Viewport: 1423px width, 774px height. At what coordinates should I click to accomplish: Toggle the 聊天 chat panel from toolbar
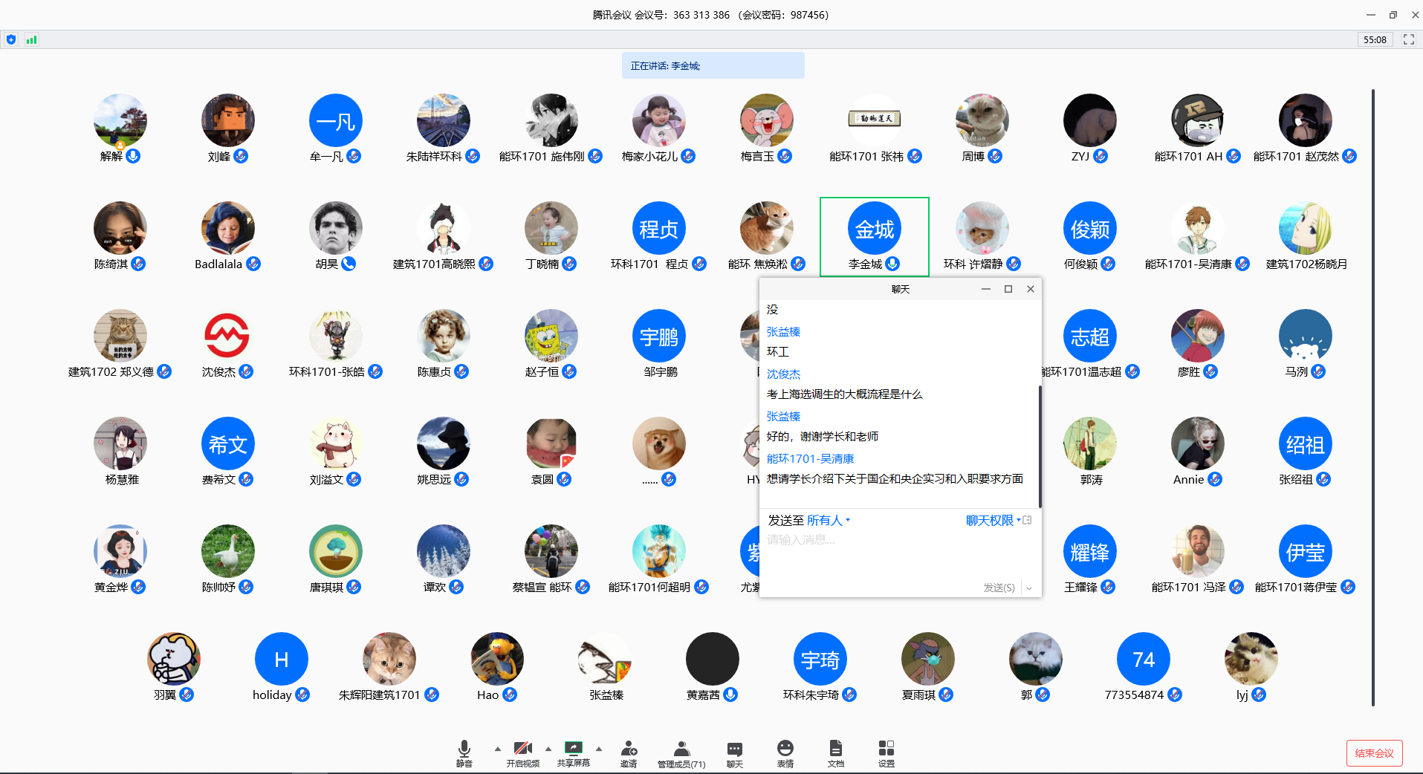click(734, 752)
